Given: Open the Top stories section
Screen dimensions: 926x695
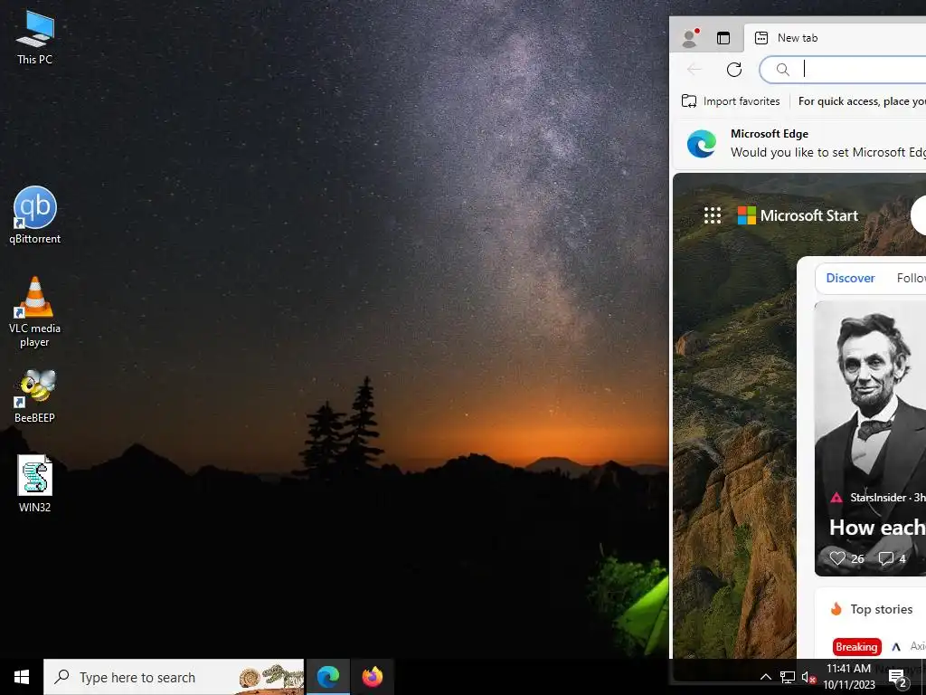Looking at the screenshot, I should tap(881, 609).
